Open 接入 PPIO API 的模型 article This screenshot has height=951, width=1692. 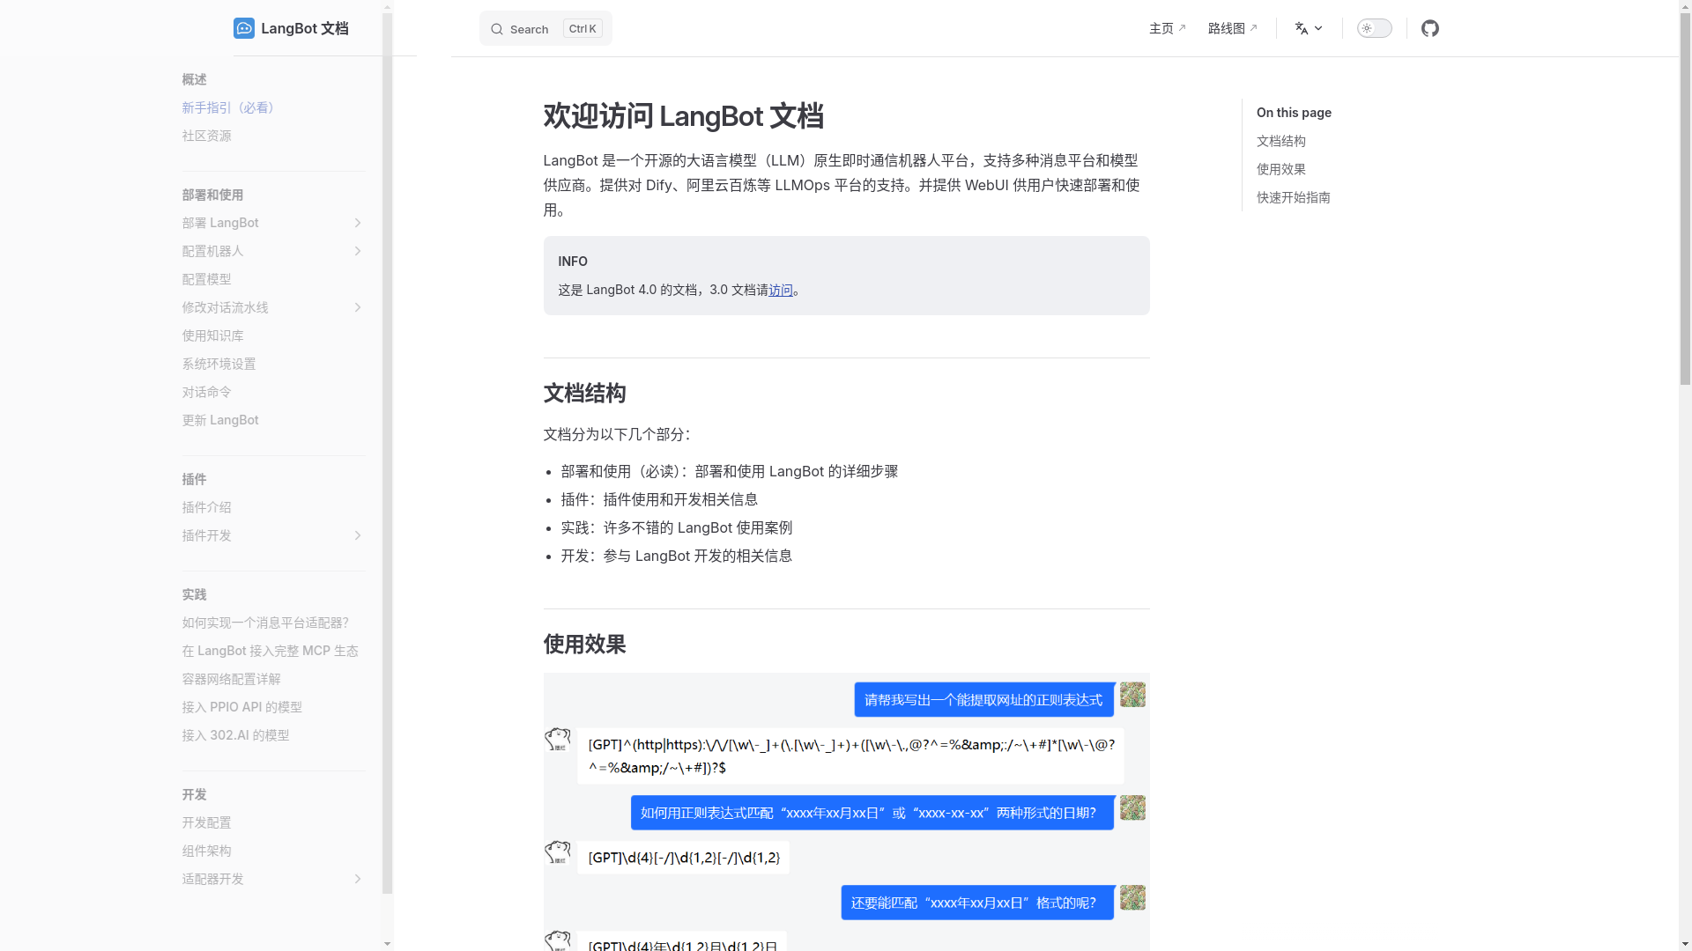click(x=241, y=707)
